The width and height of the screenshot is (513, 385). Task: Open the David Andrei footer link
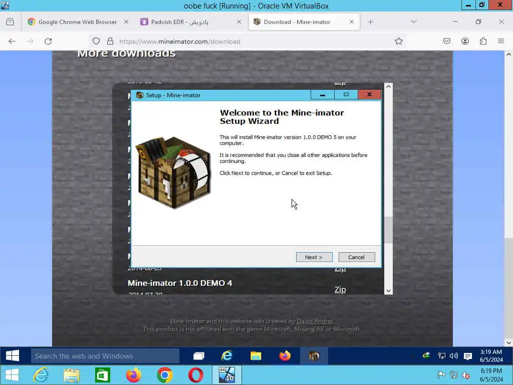click(315, 321)
